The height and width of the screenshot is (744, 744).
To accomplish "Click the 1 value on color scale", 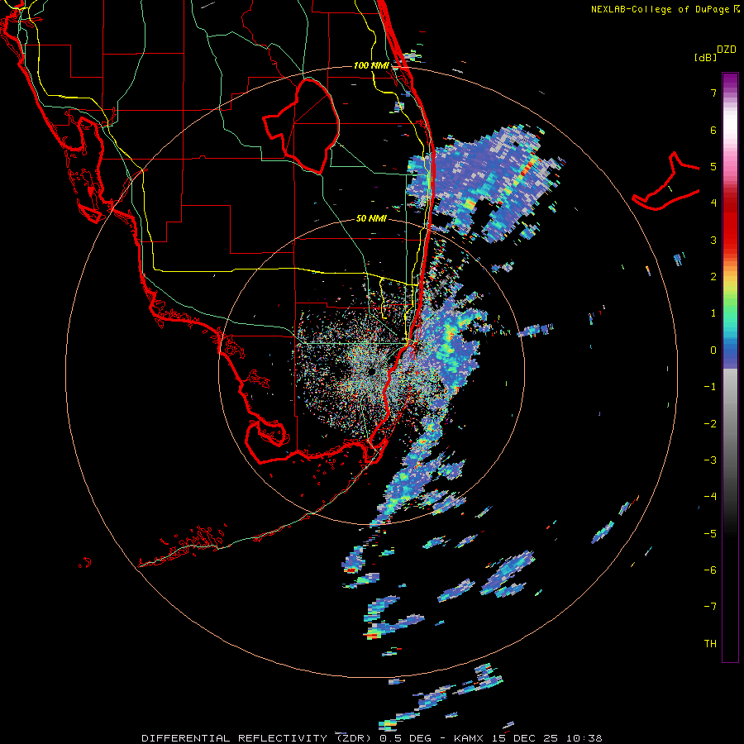I will (713, 313).
